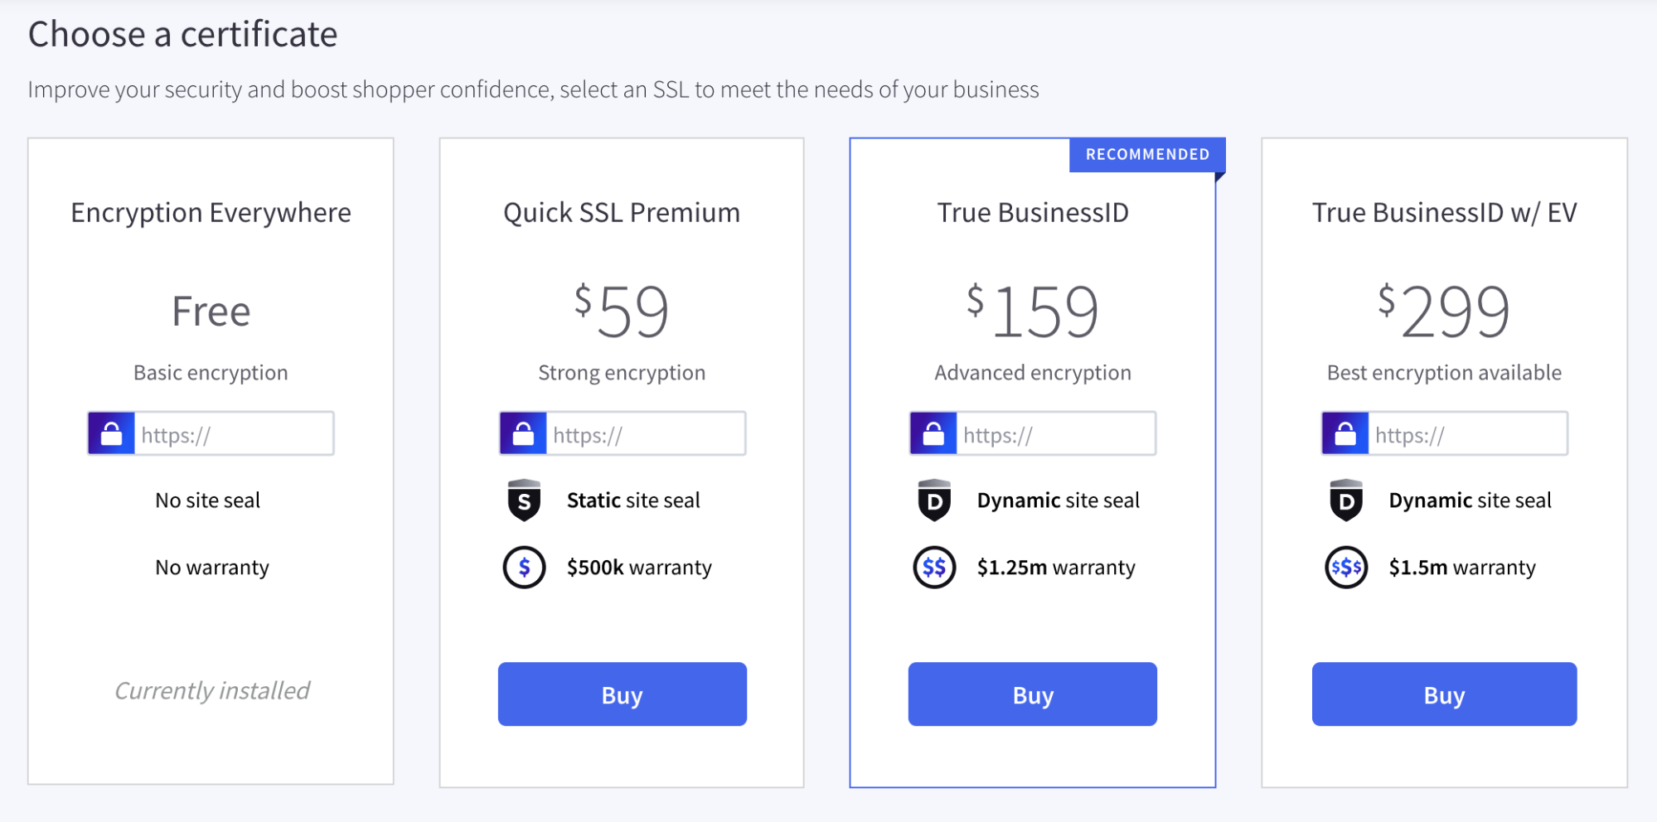
Task: Click the lock icon in True BusinessID card
Action: [933, 433]
